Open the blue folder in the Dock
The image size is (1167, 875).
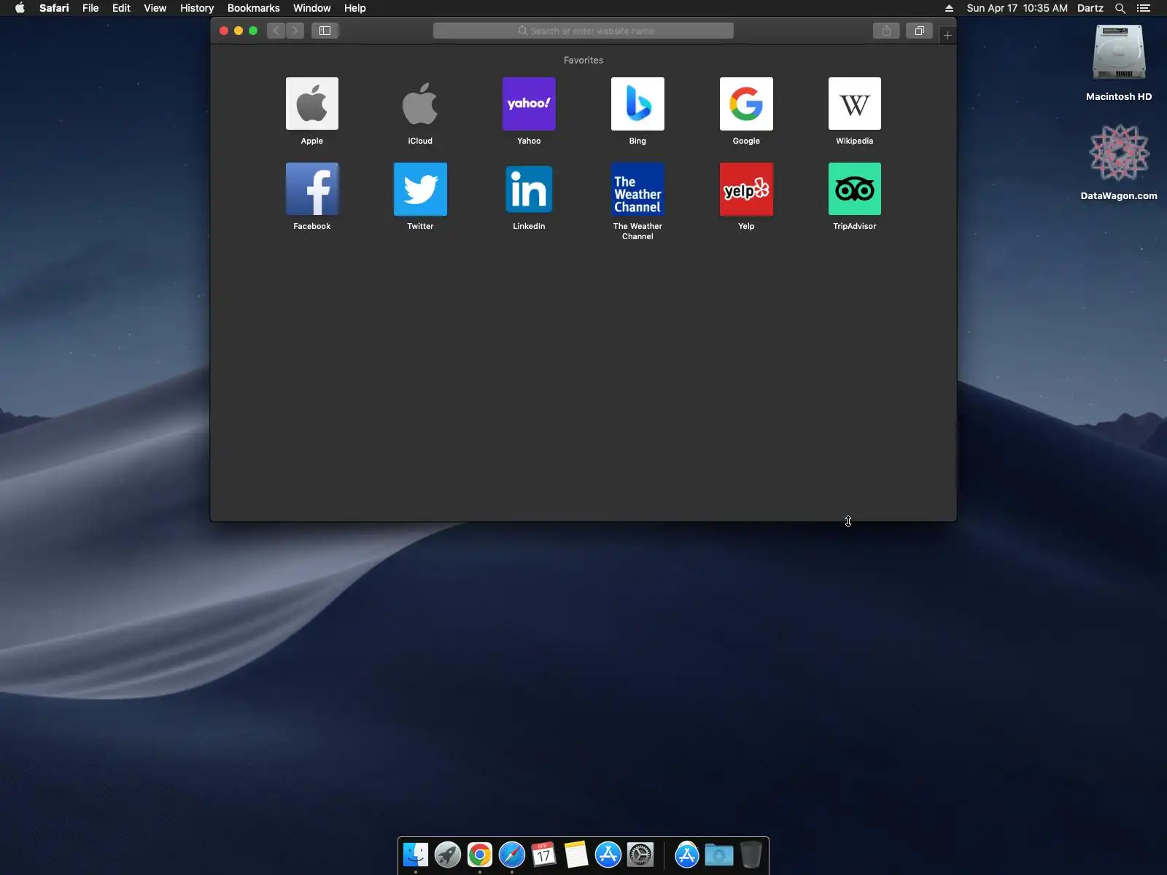pos(719,855)
